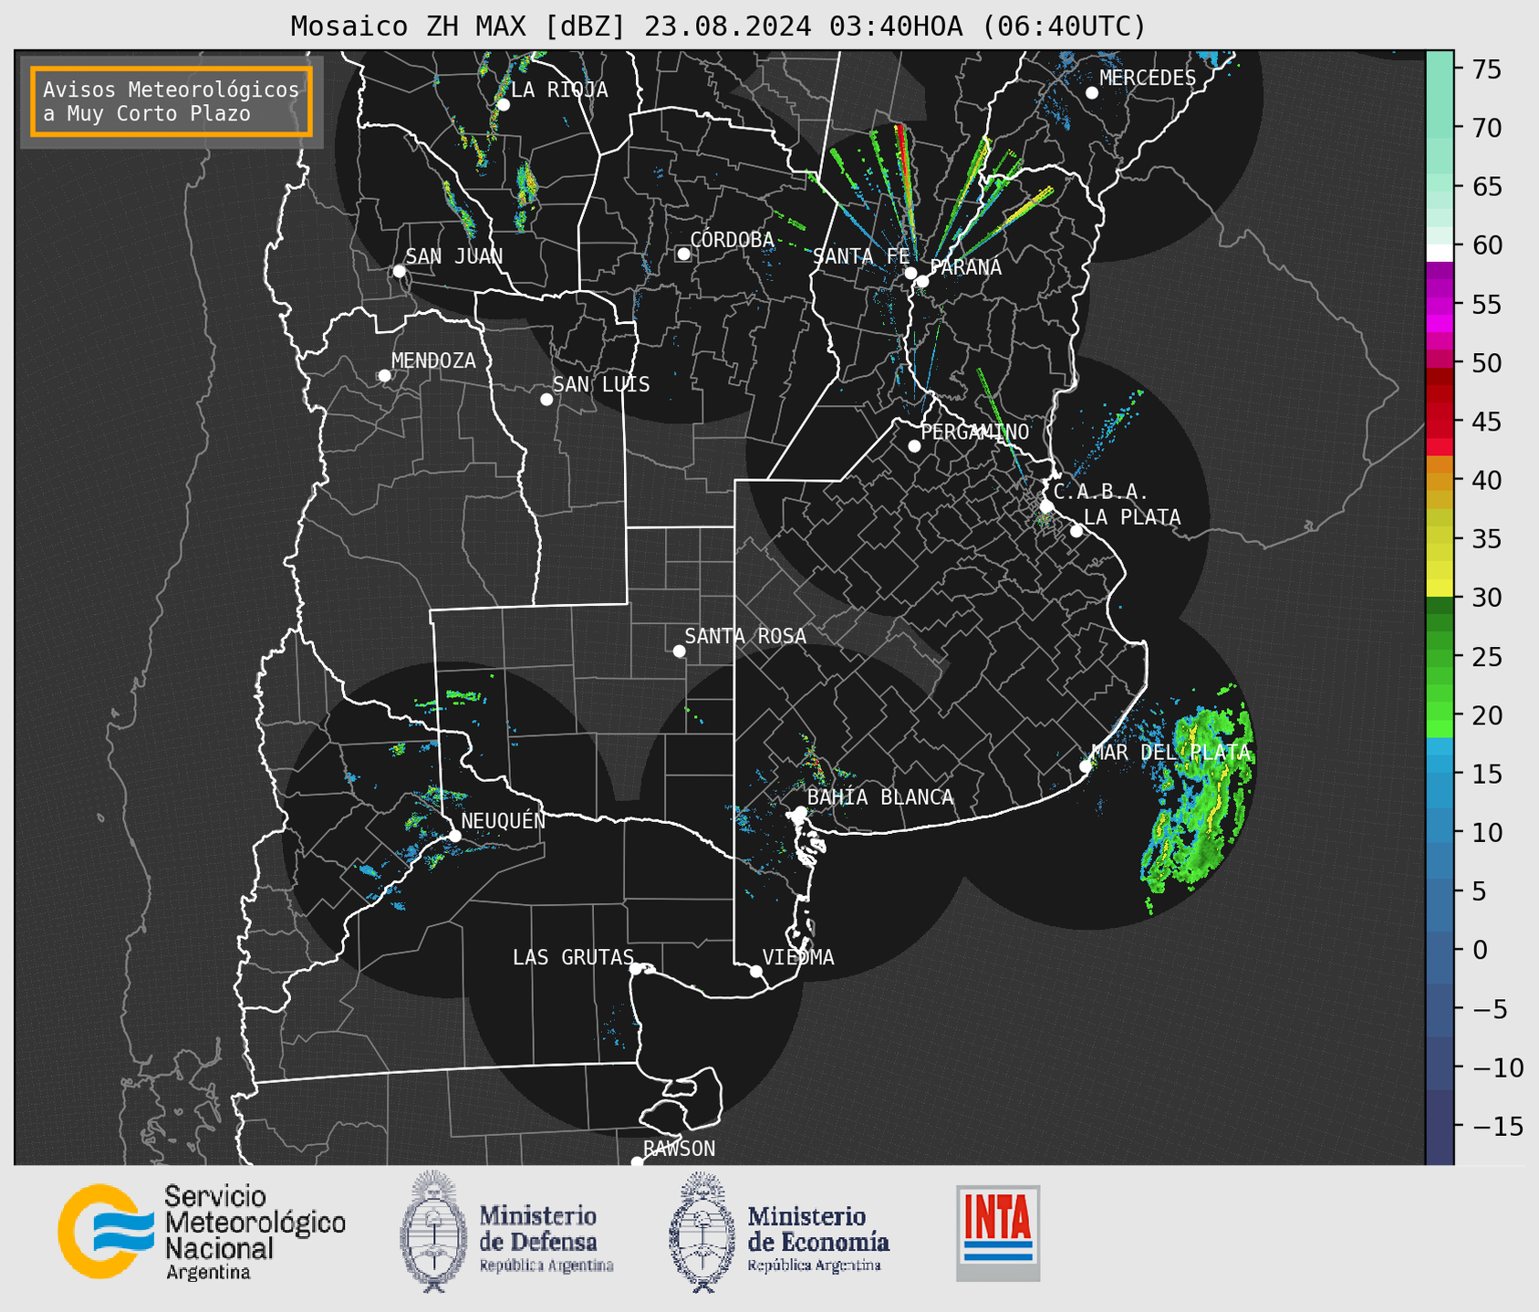Select the CÓRDOBA city marker dot
The height and width of the screenshot is (1312, 1539).
683,254
